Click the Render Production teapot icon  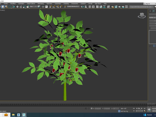[120, 7]
